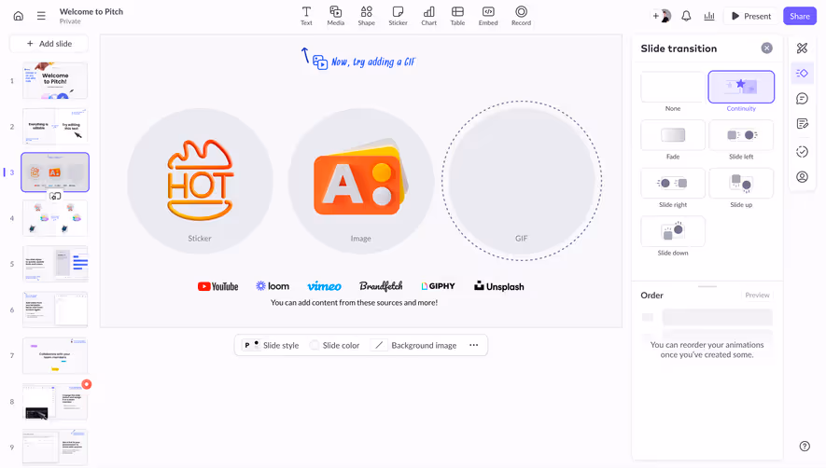Image resolution: width=826 pixels, height=468 pixels.
Task: Open the Media tool
Action: tap(336, 16)
